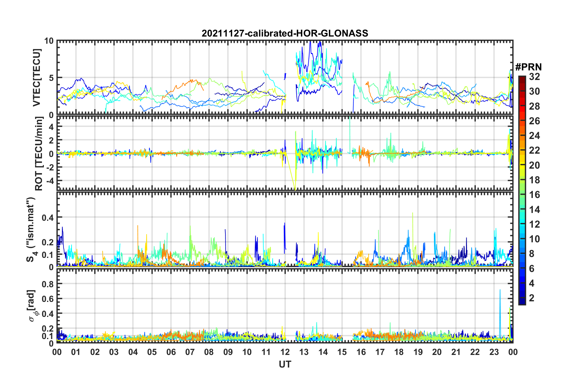Click the "0.6" tick on the sigma-phi y-axis

[x=48, y=299]
